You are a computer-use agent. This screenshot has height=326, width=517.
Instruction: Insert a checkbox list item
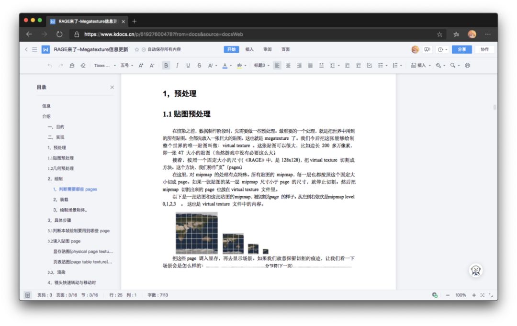click(369, 65)
